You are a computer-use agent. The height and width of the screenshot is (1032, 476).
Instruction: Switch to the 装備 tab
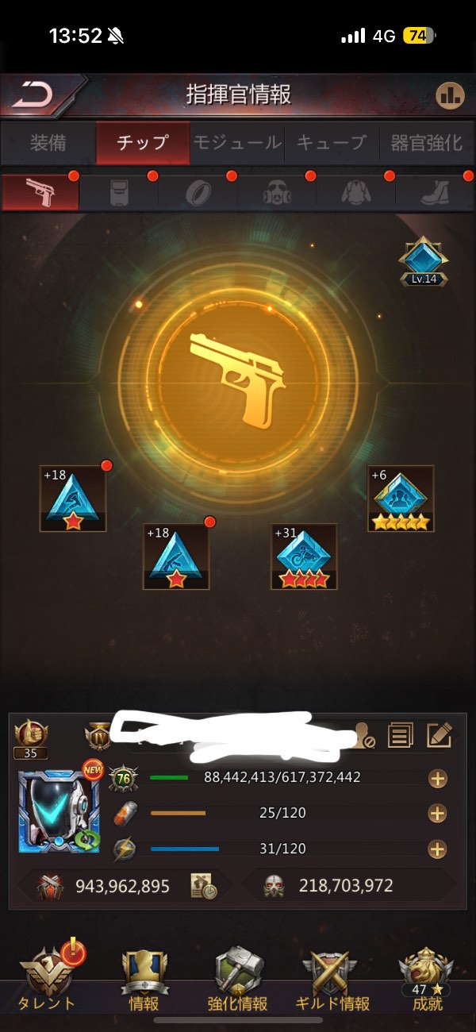tap(48, 143)
